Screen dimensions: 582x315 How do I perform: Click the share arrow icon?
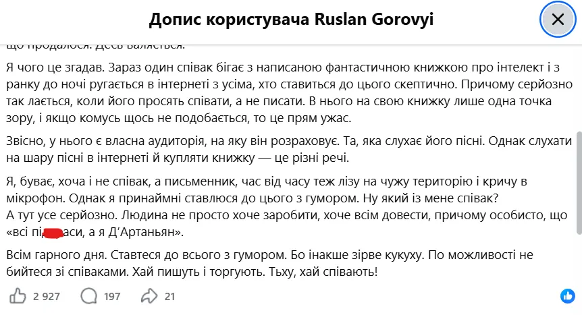point(149,296)
